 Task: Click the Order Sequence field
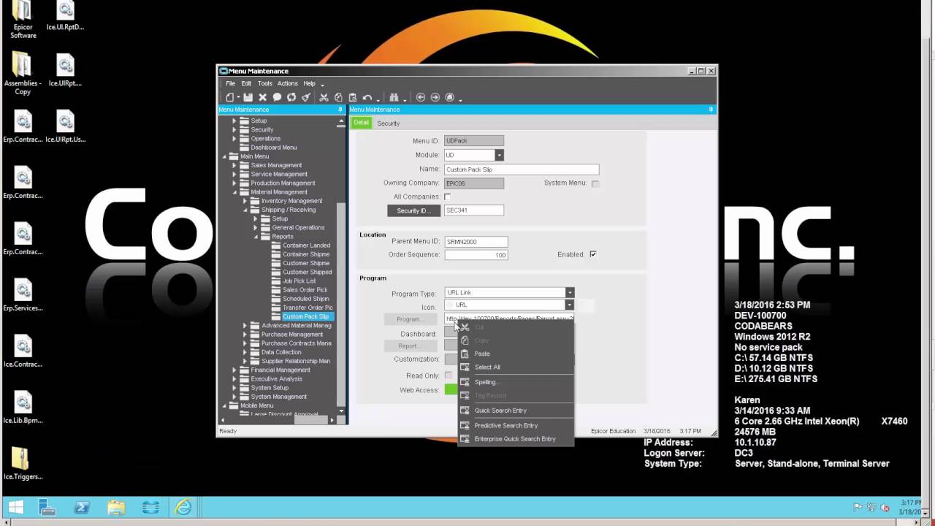point(476,255)
